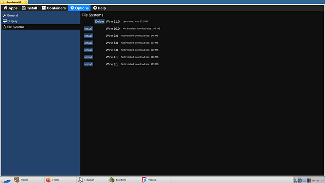Install Wine 9.0 file system

(88, 36)
